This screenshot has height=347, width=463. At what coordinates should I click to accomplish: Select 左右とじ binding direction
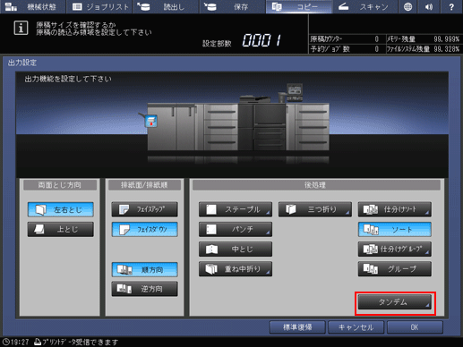point(61,209)
